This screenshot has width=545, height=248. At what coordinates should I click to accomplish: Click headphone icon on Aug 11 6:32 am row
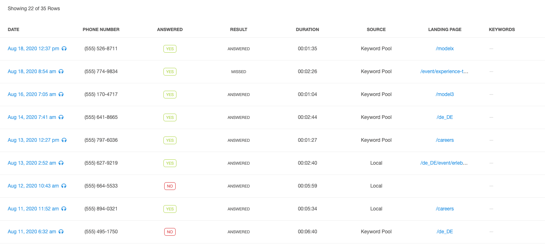click(61, 232)
